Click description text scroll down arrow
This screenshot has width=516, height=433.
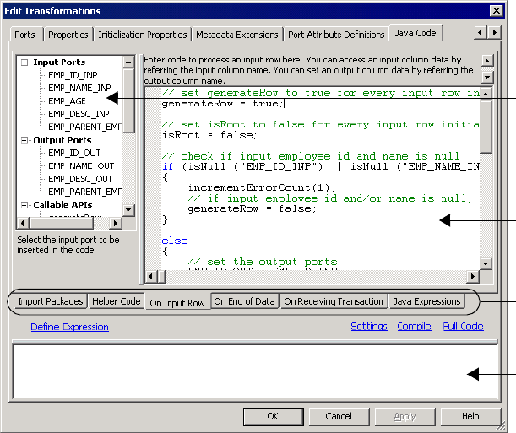pos(487,78)
